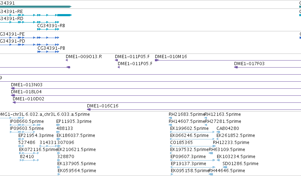This screenshot has width=301, height=176.
Task: Select the top CG34391 gene bar
Action: click(x=36, y=7)
